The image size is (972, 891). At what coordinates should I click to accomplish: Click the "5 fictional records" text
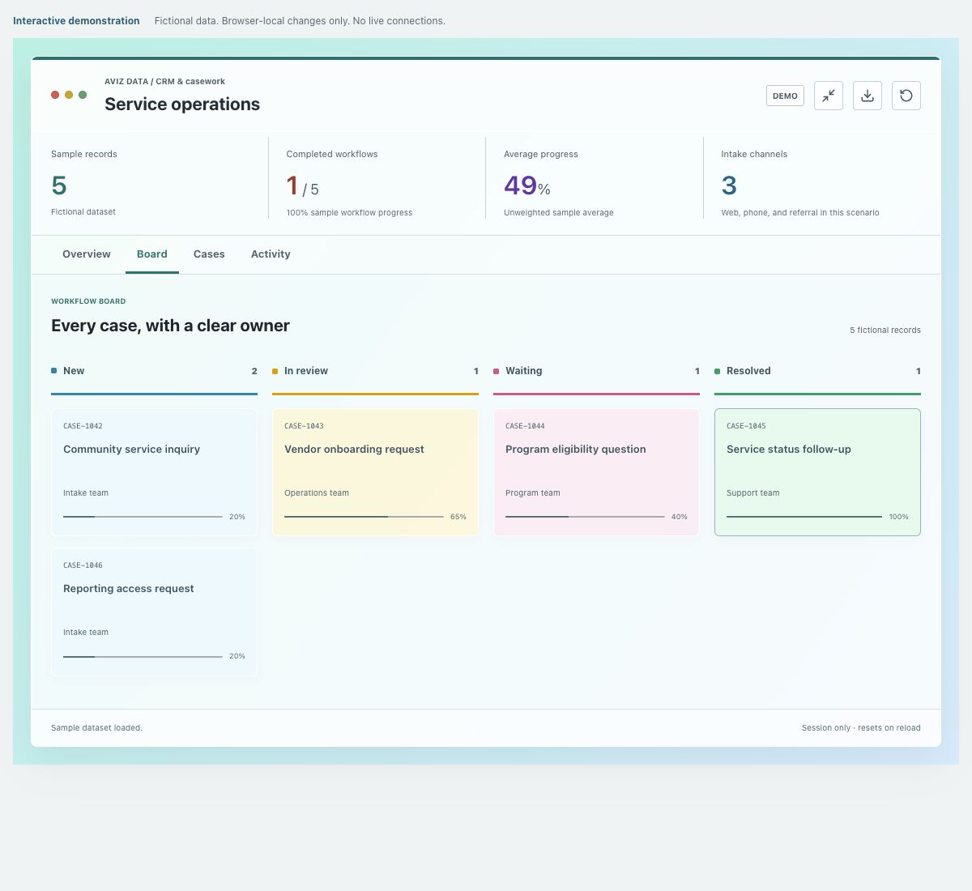click(885, 330)
